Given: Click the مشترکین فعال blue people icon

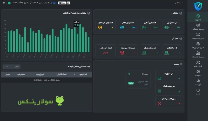Looking at the screenshot, I should click(x=122, y=27).
